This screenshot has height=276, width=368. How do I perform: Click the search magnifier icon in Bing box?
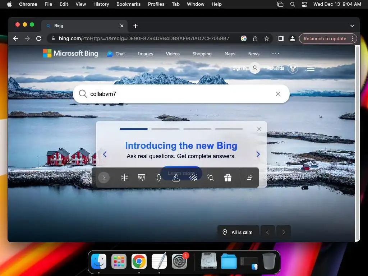pyautogui.click(x=83, y=94)
